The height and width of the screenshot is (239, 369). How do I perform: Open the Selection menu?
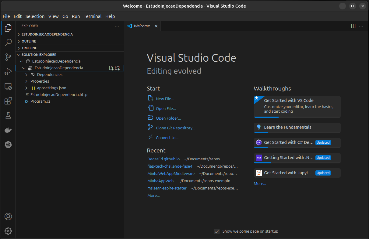pos(35,16)
